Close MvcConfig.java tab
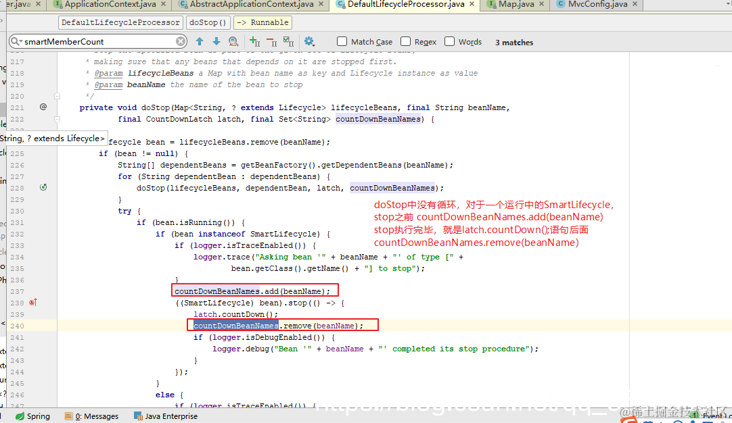Viewport: 732px width, 423px height. 635,4
